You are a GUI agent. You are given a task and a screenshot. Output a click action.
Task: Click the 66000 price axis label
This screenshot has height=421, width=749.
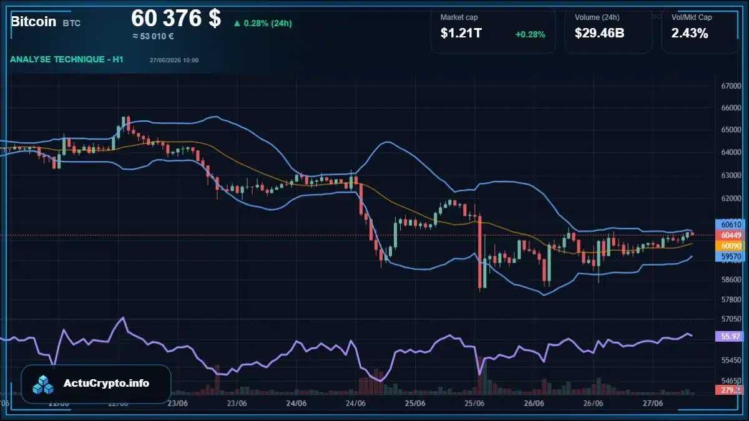pyautogui.click(x=731, y=108)
